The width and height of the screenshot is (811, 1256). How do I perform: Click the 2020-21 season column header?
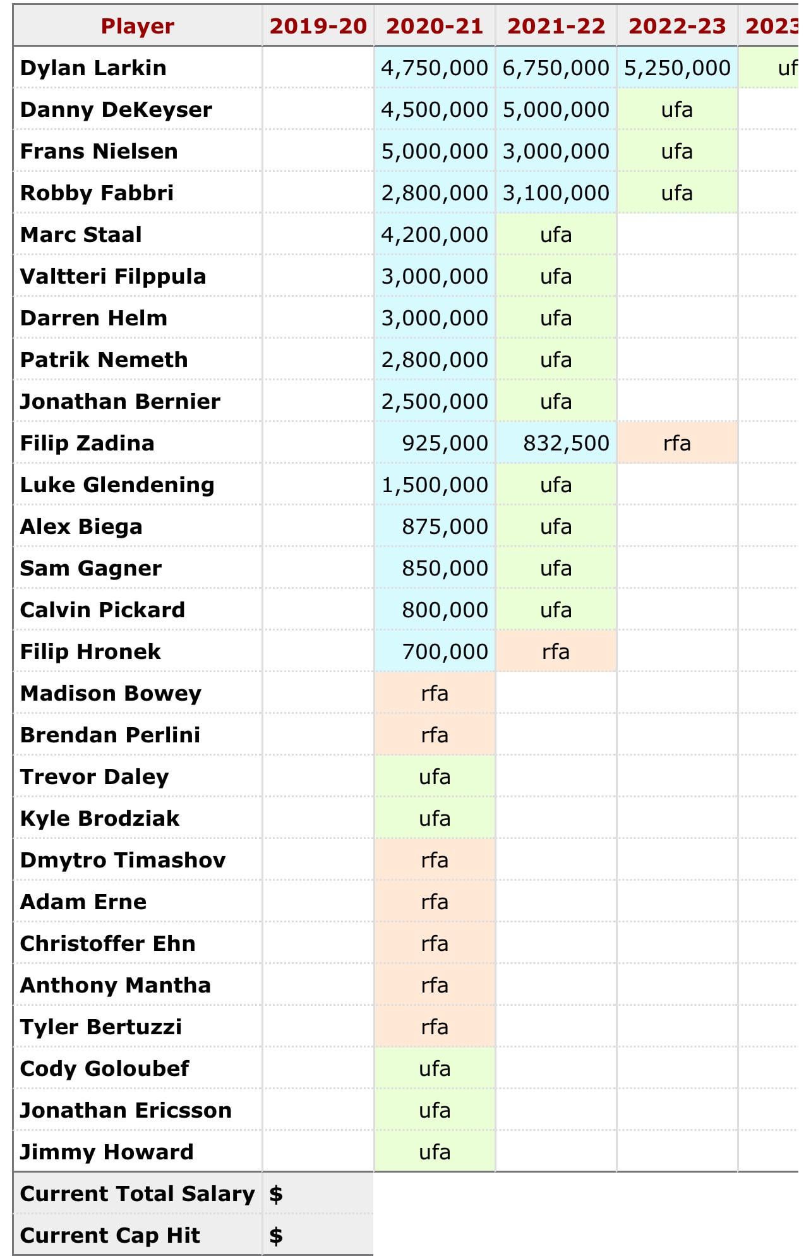(435, 26)
